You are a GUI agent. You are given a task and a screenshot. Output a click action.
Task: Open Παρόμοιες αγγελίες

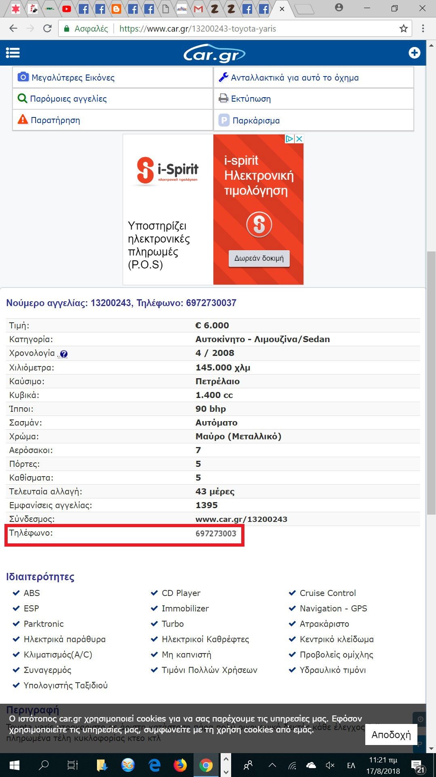[x=68, y=99]
